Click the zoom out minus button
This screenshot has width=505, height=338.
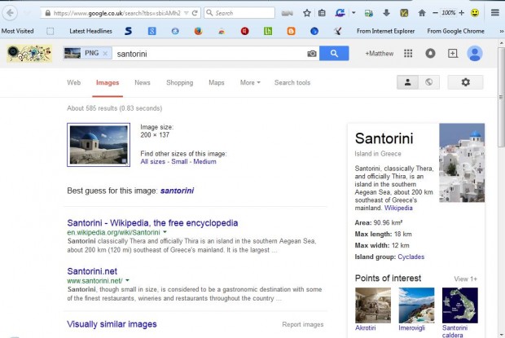tap(435, 13)
